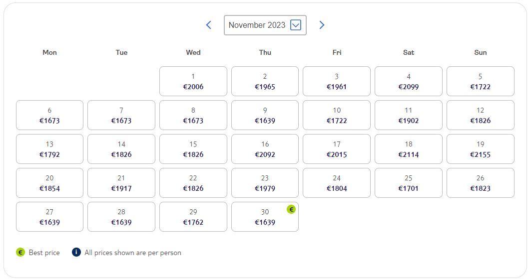Screen dimensions: 529x279
Task: Select November 27 priced €1639
Action: point(49,217)
